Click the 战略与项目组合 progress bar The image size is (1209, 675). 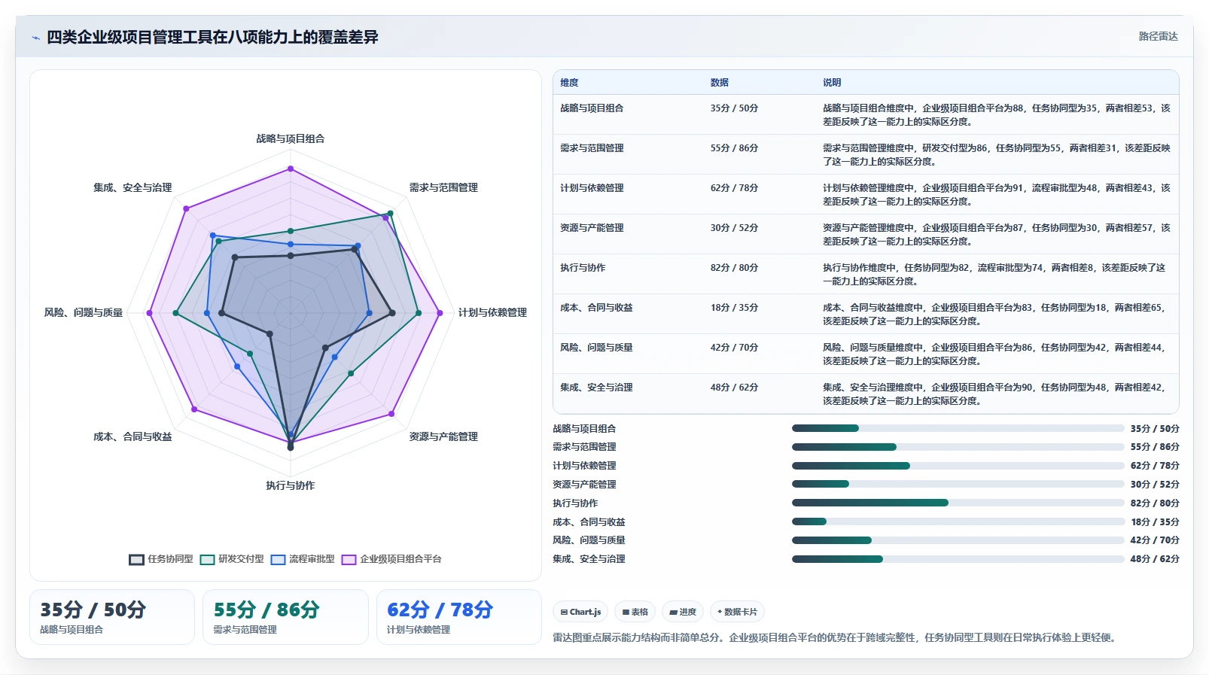[958, 428]
